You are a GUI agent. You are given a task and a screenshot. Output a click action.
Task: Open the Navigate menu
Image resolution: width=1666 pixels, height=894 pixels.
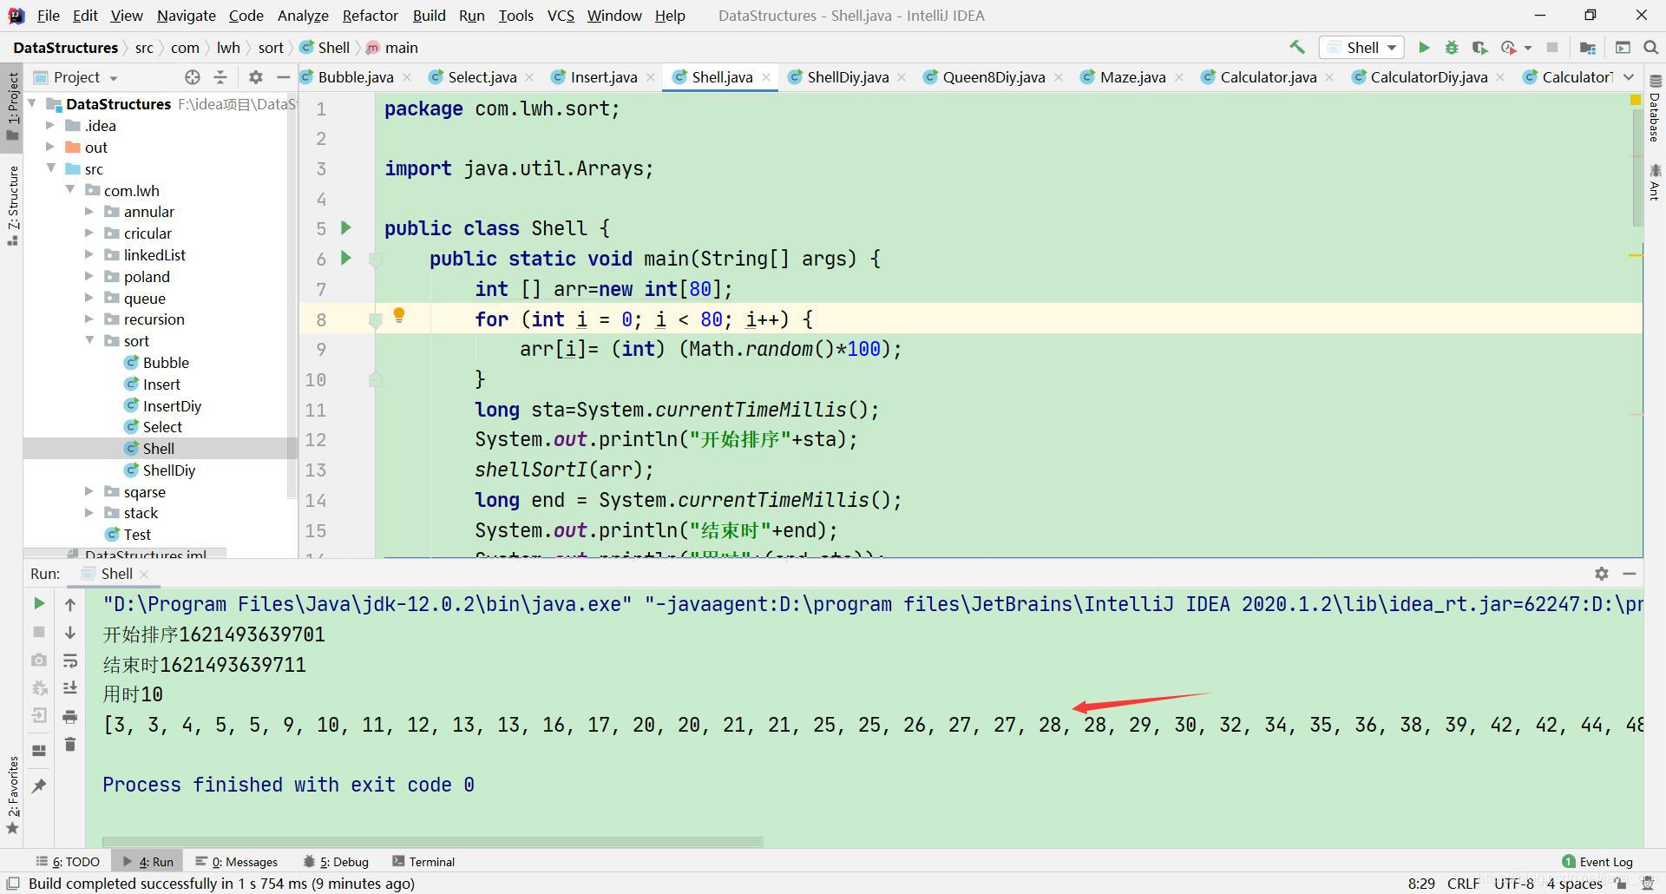(x=186, y=16)
